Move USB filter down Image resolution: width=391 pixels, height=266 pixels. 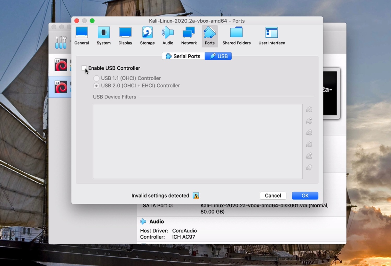(309, 167)
